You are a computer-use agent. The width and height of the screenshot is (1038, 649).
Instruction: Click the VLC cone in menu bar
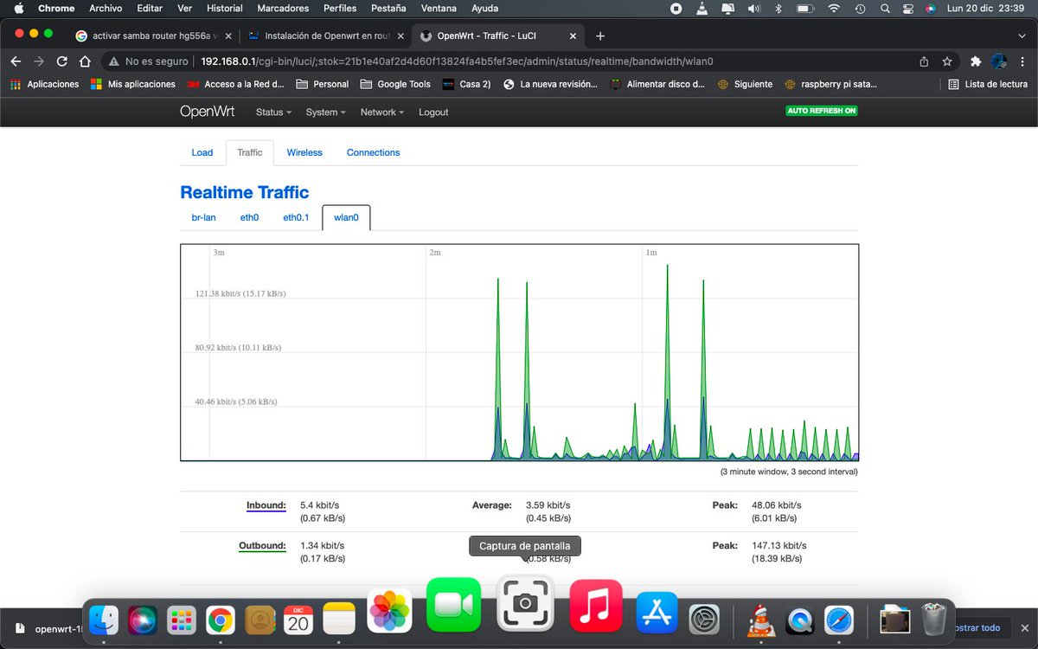[x=702, y=9]
